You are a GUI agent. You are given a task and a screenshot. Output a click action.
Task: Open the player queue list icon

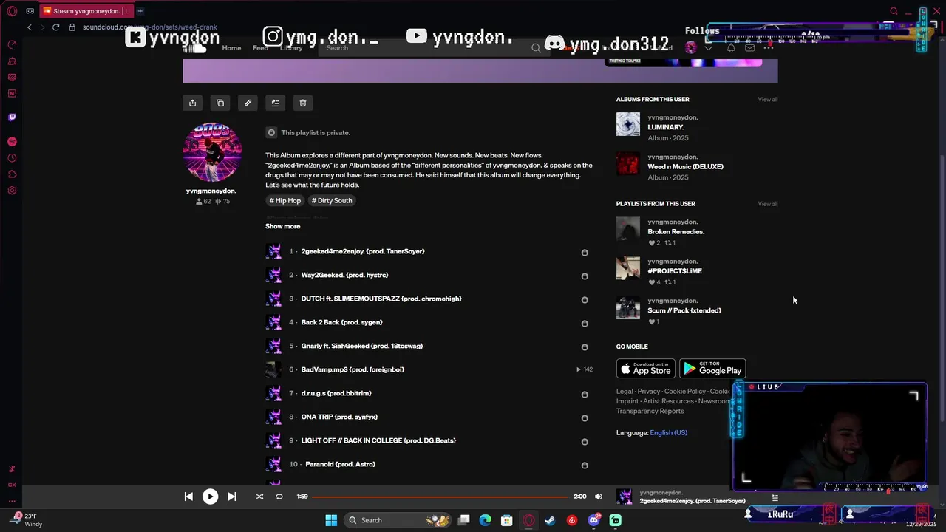click(775, 497)
